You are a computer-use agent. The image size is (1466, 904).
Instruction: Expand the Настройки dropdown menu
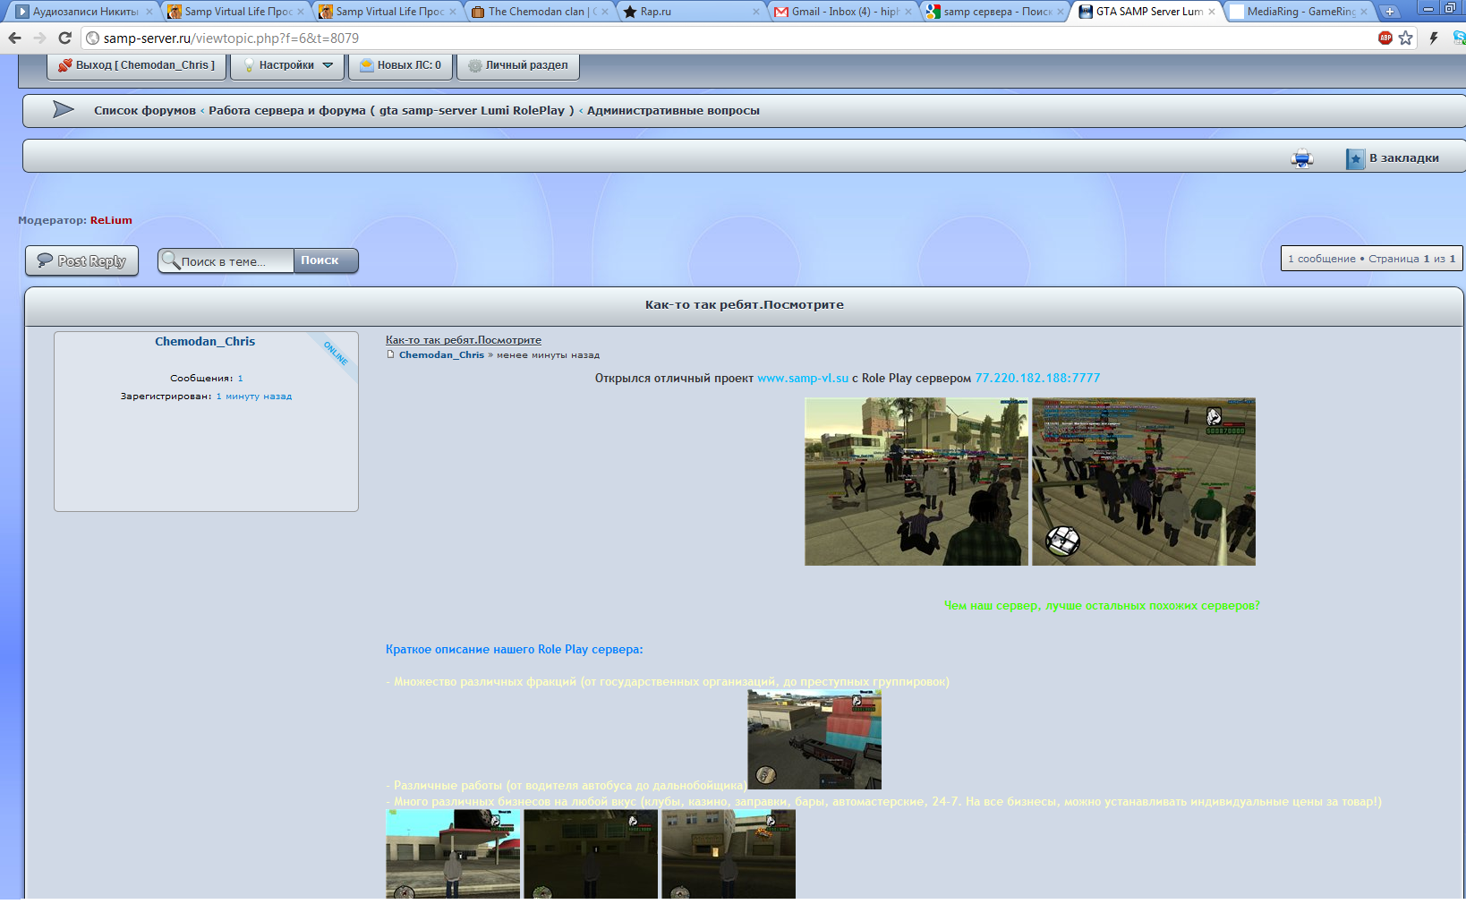[287, 65]
